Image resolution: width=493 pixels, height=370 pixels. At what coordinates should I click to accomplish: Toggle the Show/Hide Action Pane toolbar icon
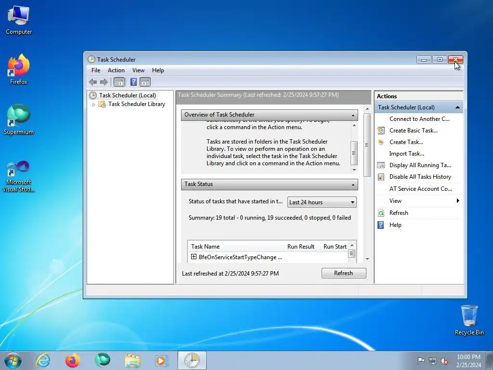[x=145, y=82]
